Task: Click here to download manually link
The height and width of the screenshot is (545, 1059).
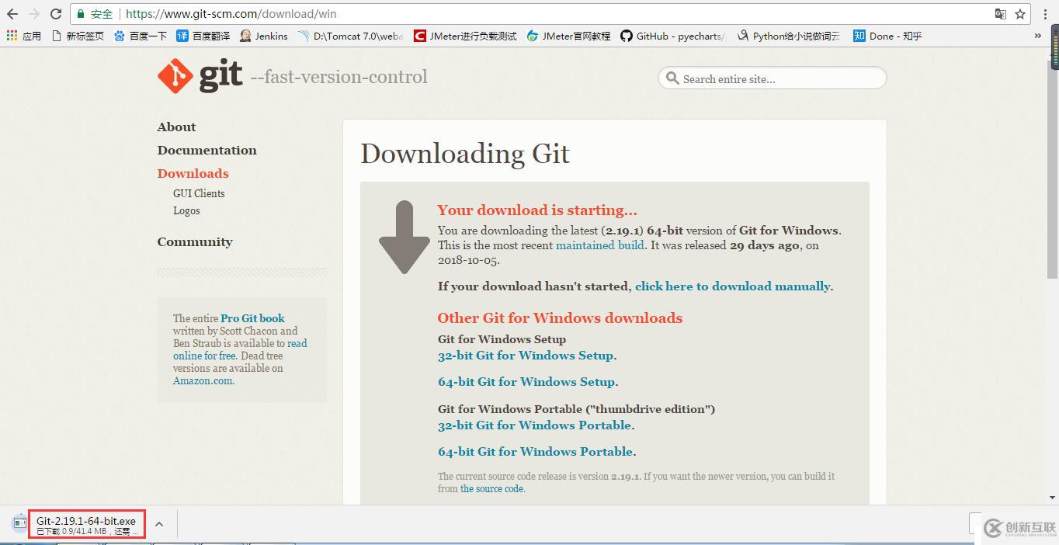Action: click(733, 286)
